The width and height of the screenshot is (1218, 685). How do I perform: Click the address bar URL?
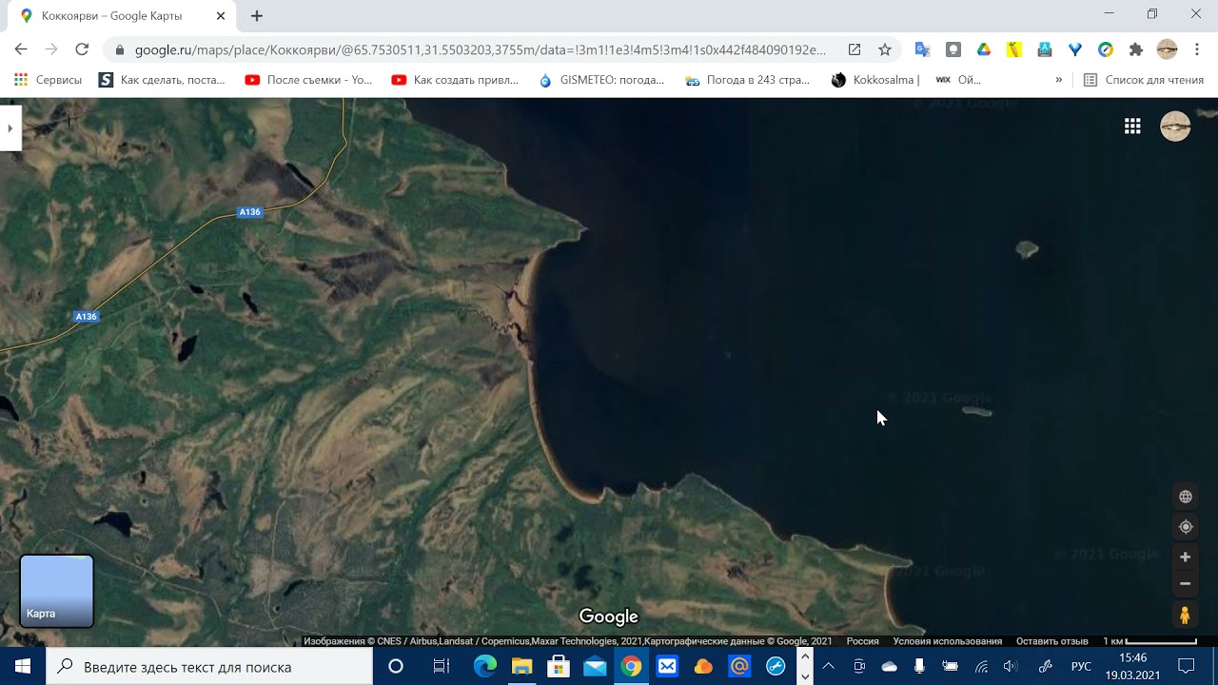click(481, 49)
